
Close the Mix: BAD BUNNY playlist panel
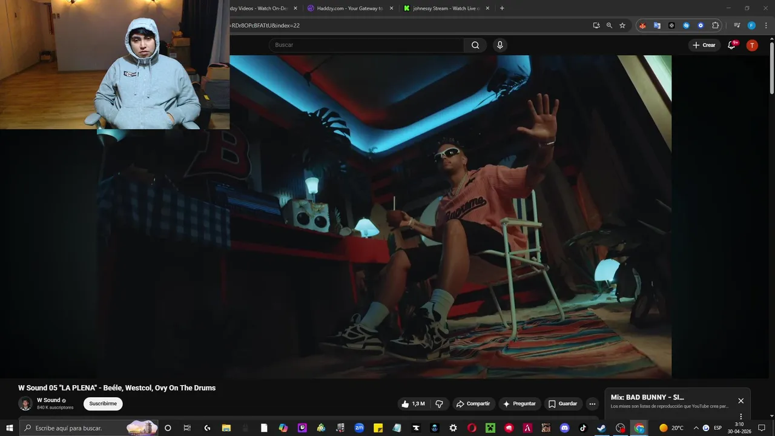tap(740, 401)
